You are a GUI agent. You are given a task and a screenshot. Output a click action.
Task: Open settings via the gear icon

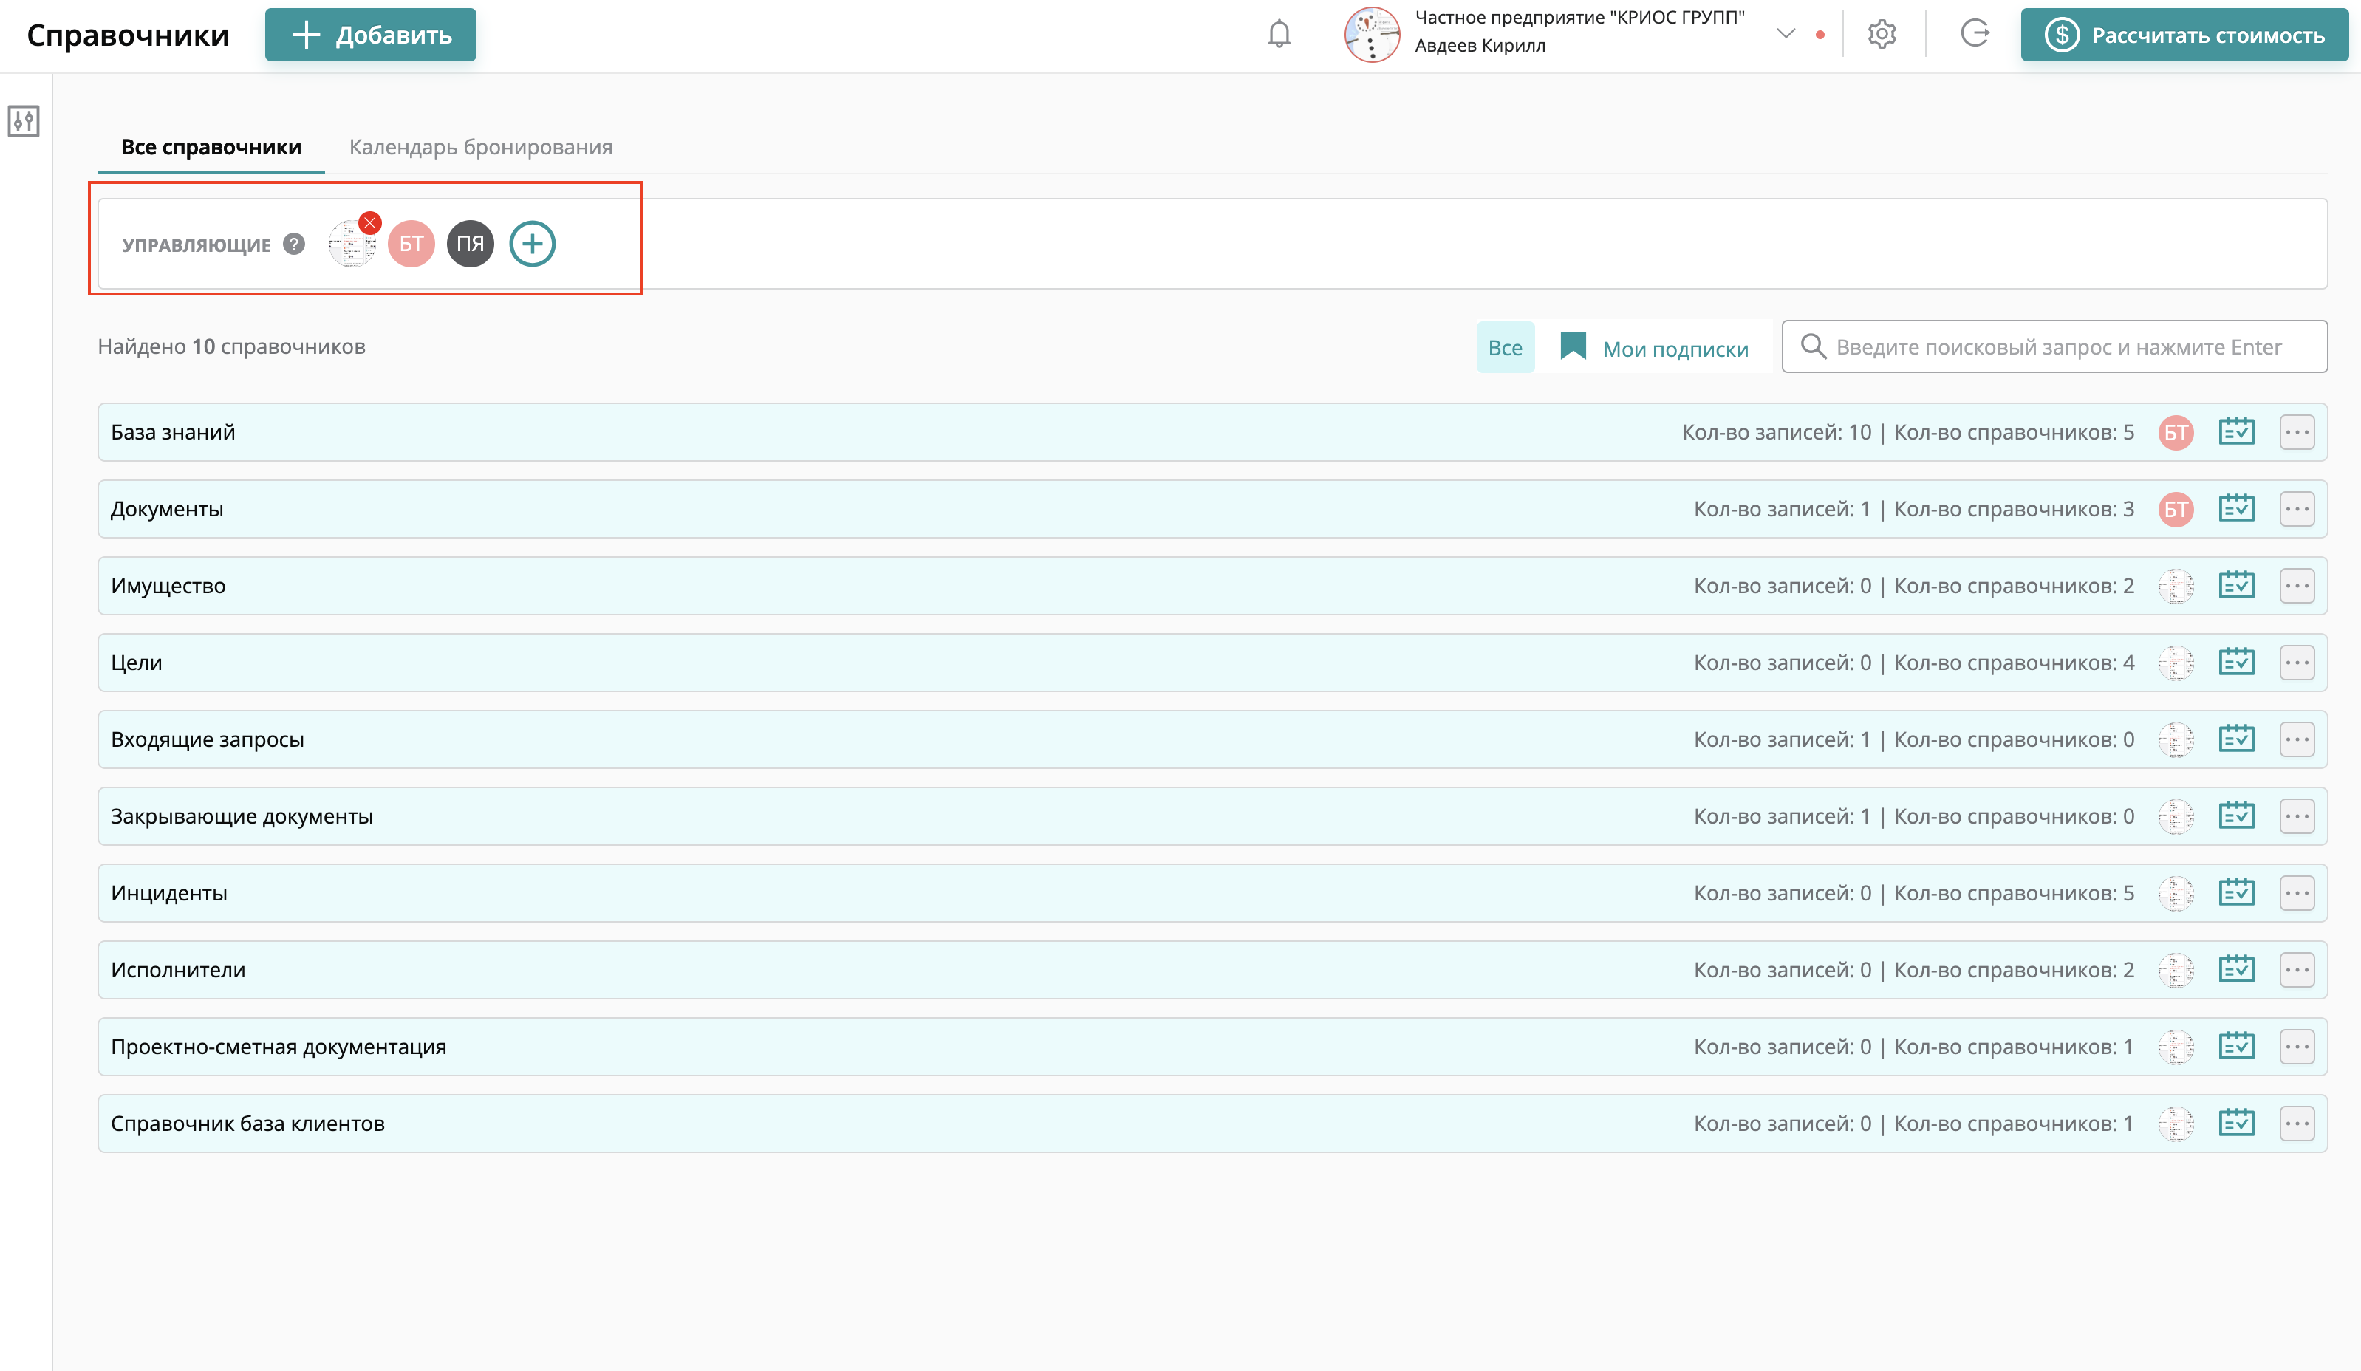pyautogui.click(x=1882, y=35)
